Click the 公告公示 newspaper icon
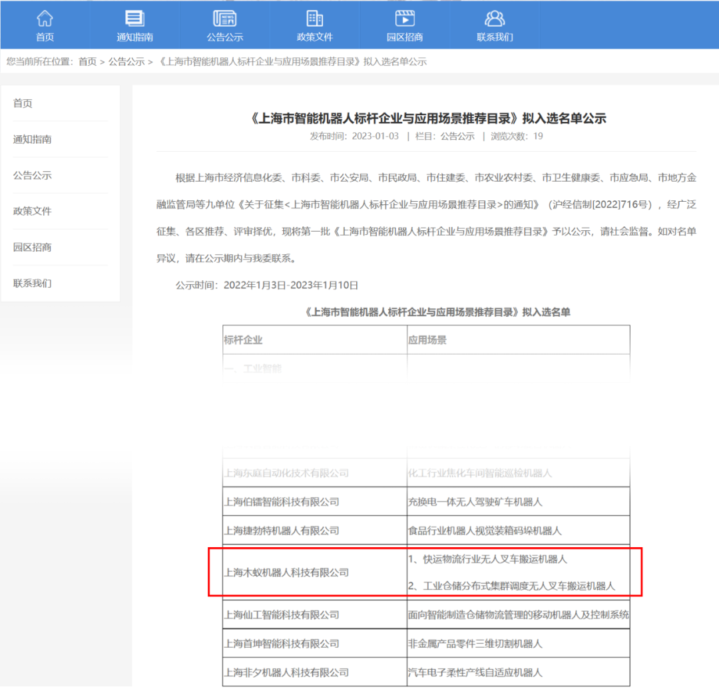Image resolution: width=719 pixels, height=691 pixels. (224, 19)
